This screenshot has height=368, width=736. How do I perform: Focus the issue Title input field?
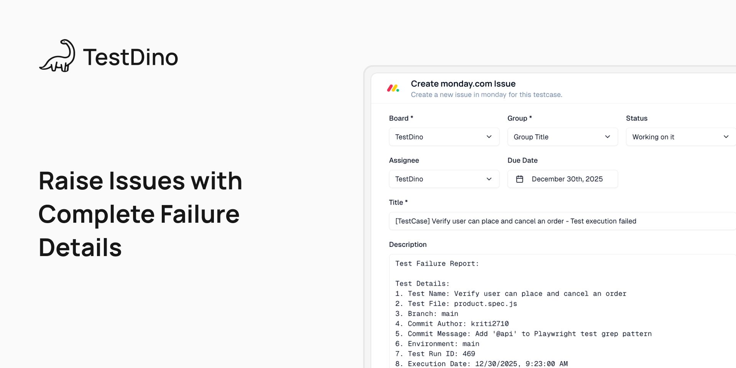pyautogui.click(x=562, y=221)
